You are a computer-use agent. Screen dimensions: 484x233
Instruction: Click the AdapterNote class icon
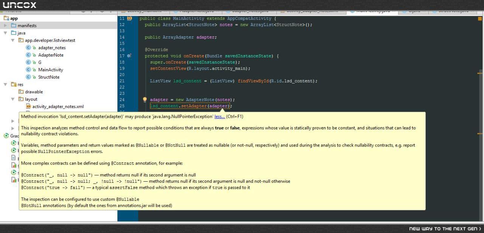click(x=28, y=55)
